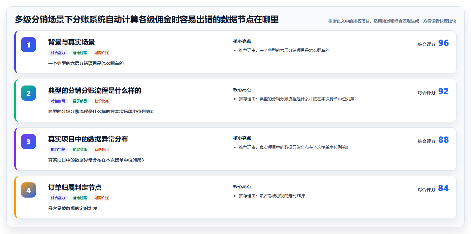The image size is (471, 234).
Task: Click 核心亮点 heading in 真实项目中的数据异常分布 card
Action: pos(242,138)
